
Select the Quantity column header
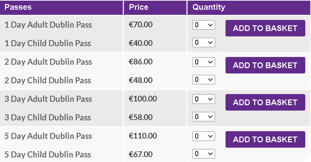point(209,7)
